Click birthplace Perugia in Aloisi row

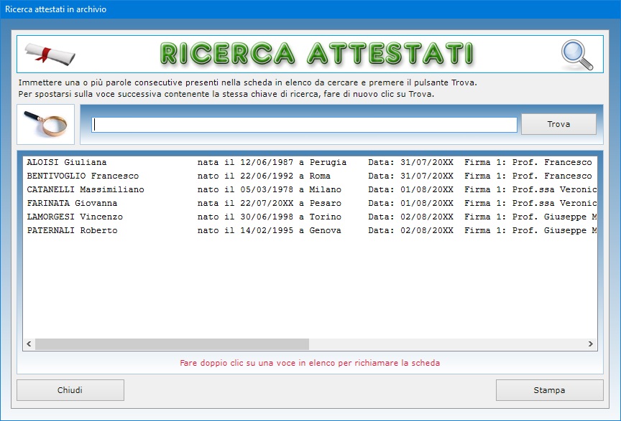(328, 162)
